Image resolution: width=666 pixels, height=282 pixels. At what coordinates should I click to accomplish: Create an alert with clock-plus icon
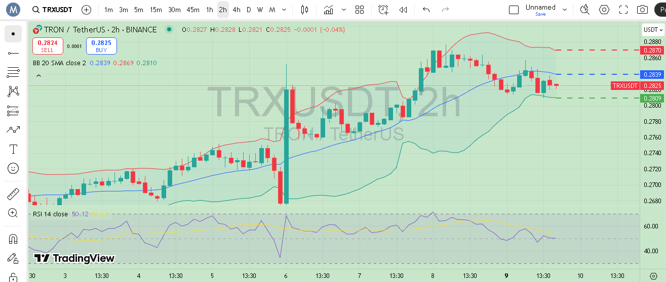pos(383,10)
